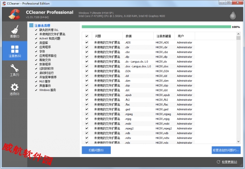Image resolution: width=245 pixels, height=169 pixels.
Task: Click the results scrollbar up arrow
Action: [239, 34]
